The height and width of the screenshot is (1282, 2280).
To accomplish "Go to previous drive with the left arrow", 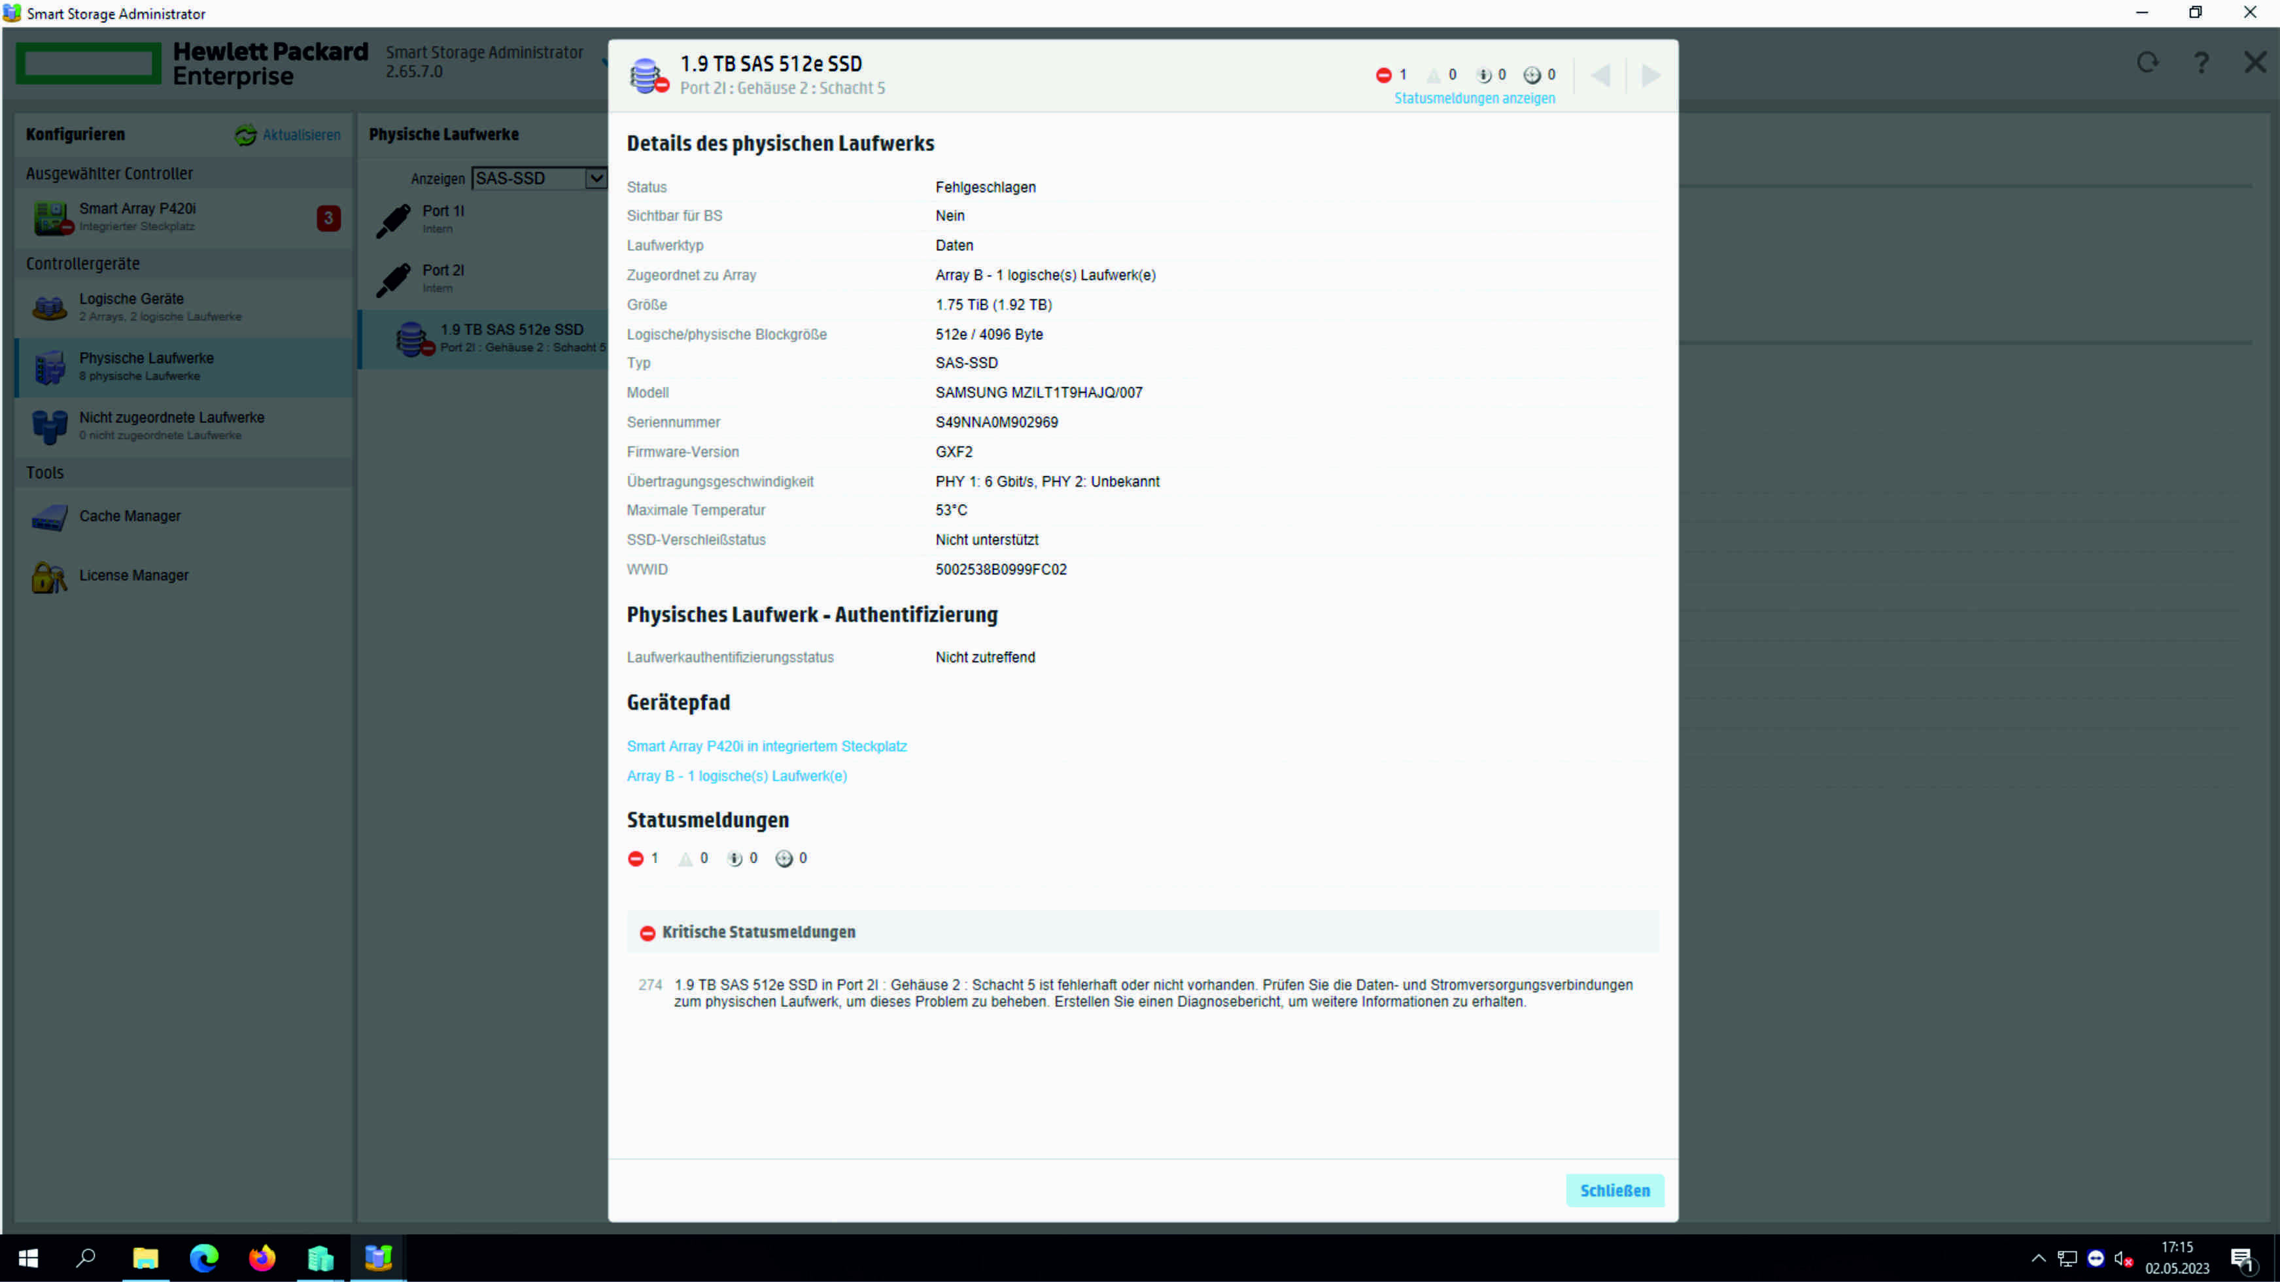I will (x=1600, y=76).
